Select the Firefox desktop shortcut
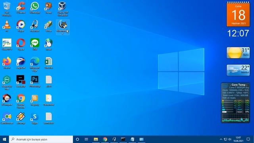Viewport: 254px width, 143px height. pos(7,63)
